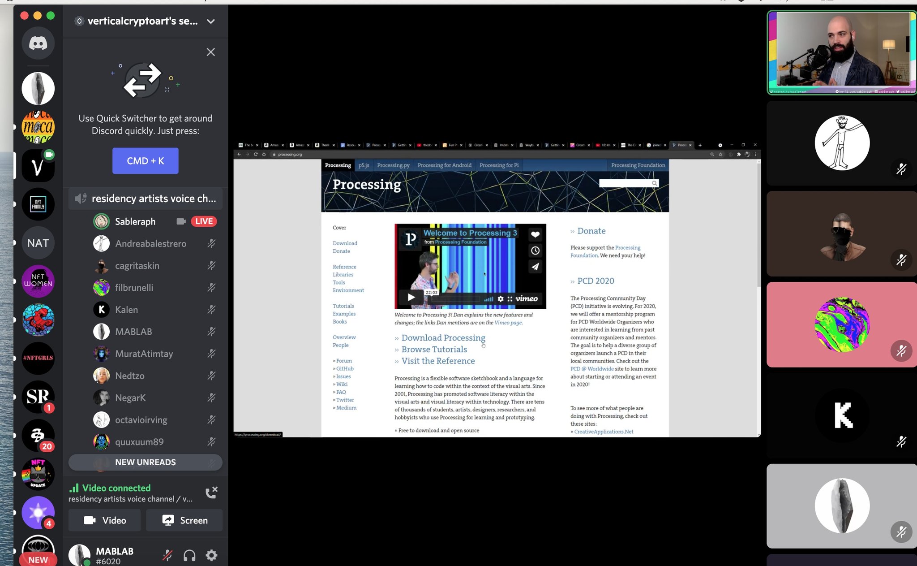Viewport: 917px width, 566px height.
Task: Select the masked man avatar video tile
Action: [842, 234]
